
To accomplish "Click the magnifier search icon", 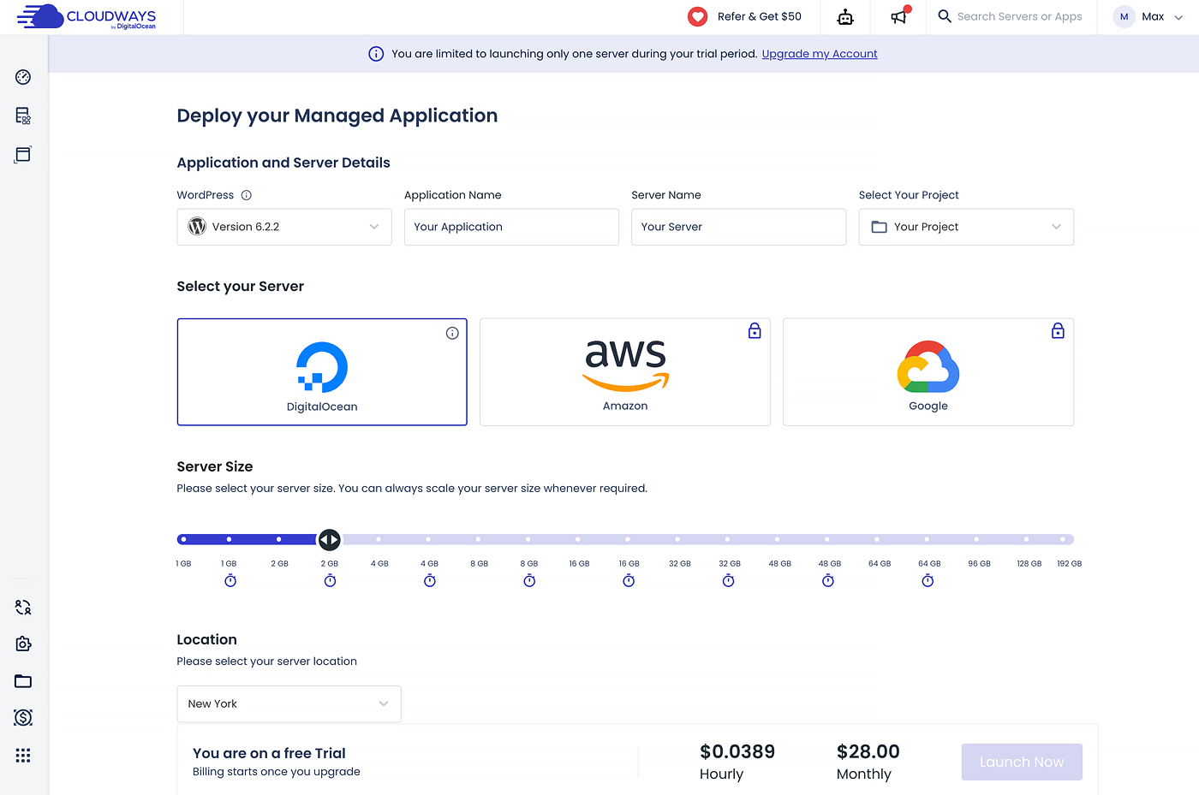I will point(945,16).
